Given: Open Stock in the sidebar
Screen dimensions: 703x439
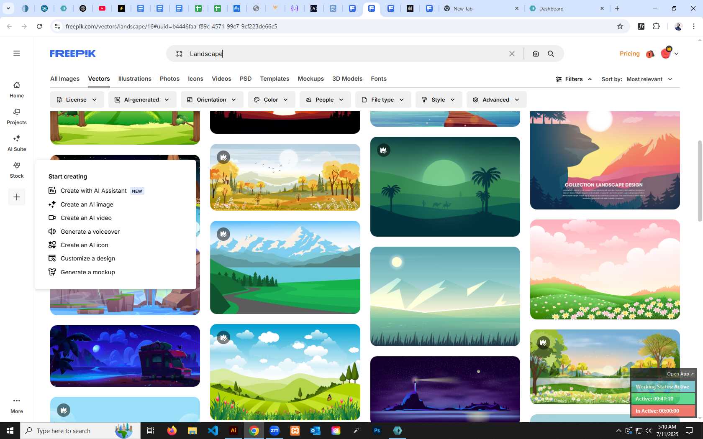Looking at the screenshot, I should tap(17, 170).
